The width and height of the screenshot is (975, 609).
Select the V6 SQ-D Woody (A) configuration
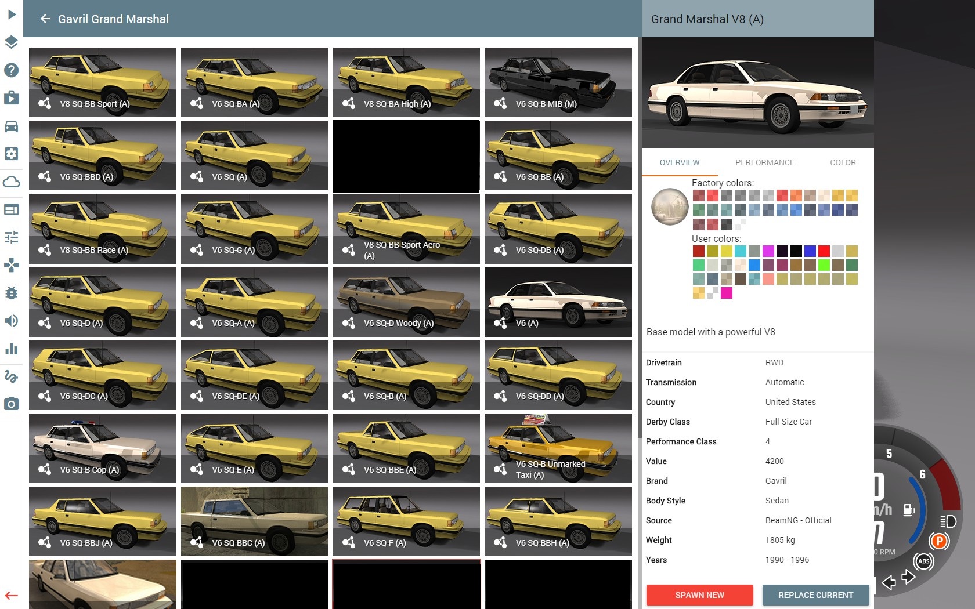[x=406, y=302]
